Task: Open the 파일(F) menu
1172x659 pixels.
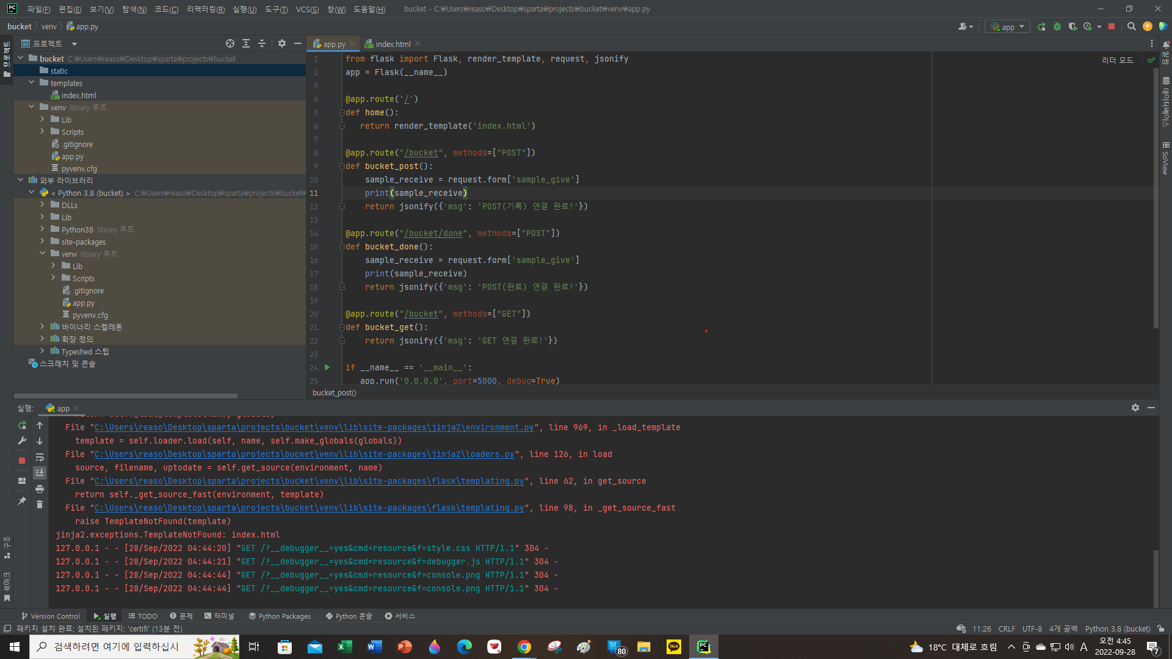Action: (x=38, y=9)
